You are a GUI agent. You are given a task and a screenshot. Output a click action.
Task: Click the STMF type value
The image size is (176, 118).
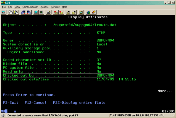click(101, 33)
